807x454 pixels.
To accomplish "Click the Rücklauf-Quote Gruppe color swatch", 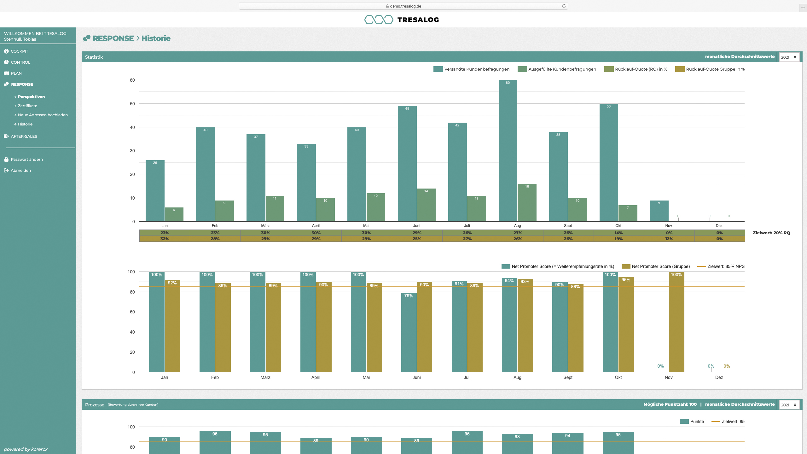I will 680,69.
